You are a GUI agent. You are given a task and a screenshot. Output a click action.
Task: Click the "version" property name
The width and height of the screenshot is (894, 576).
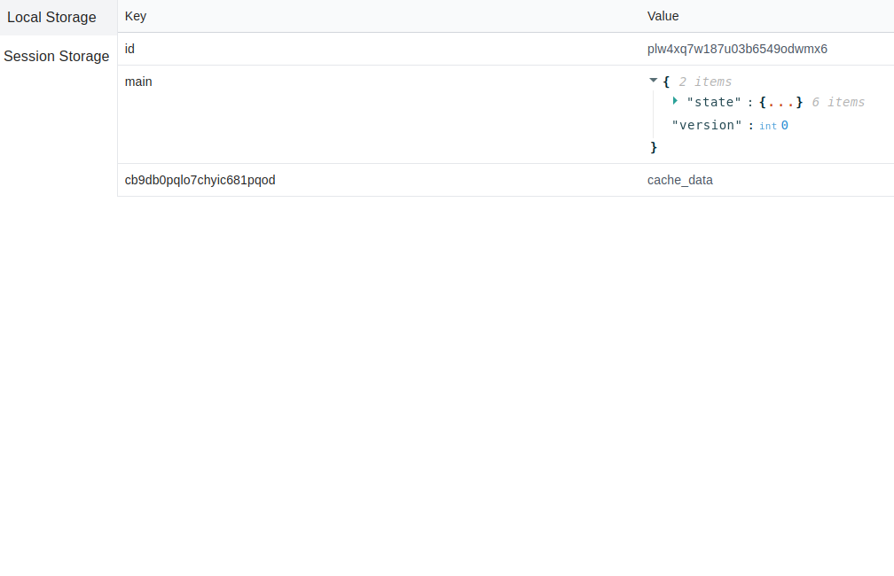click(x=707, y=126)
